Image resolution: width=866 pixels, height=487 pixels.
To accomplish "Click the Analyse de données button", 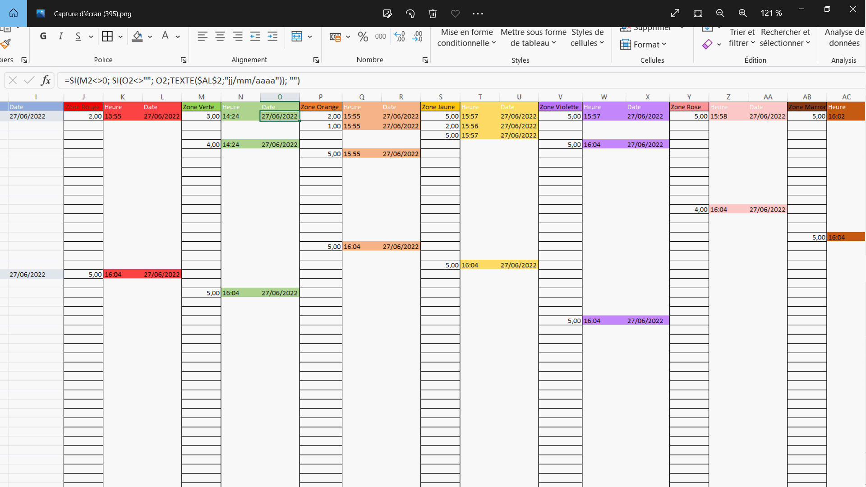I will (844, 38).
